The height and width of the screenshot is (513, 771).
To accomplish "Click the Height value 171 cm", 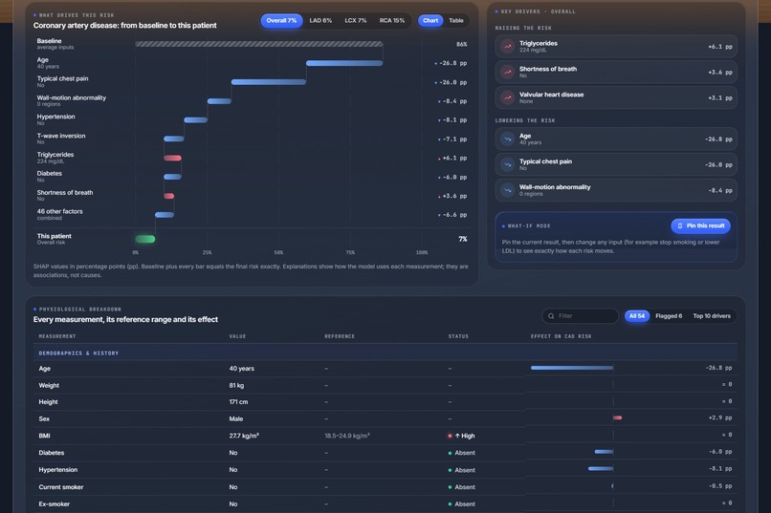I will point(238,402).
